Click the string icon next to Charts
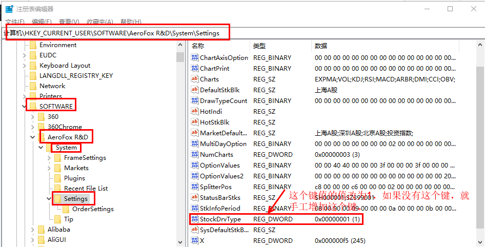Screen dimensions: 485x247 194,79
